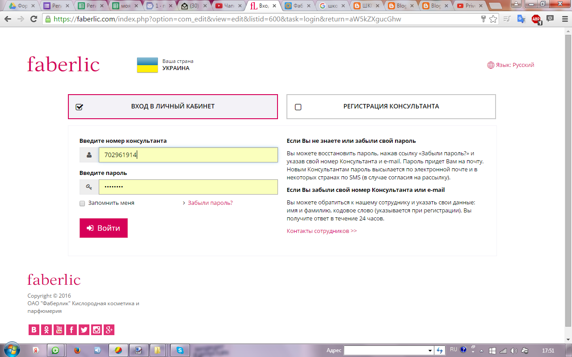Viewport: 572px width, 357px height.
Task: Click the user icon beside the consultant number field
Action: 89,155
